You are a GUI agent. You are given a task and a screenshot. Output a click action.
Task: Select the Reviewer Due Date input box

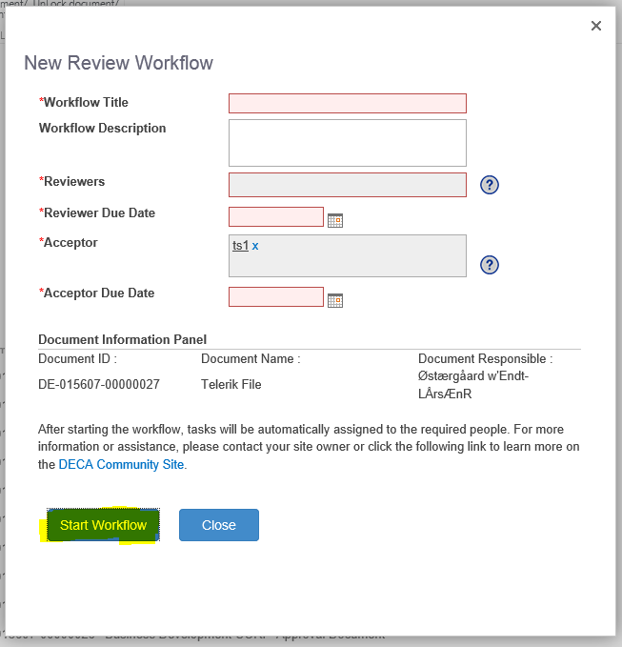coord(276,216)
